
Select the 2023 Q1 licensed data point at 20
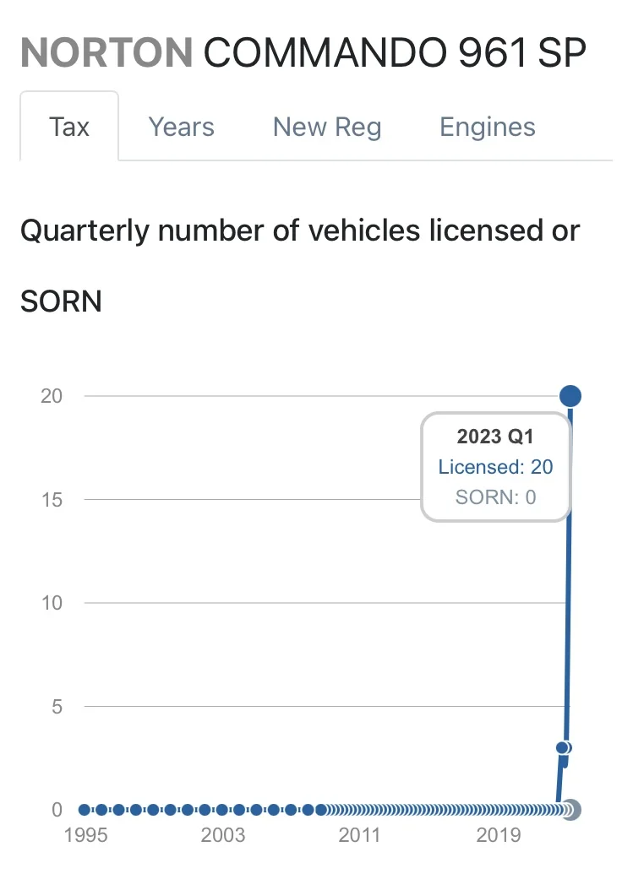tap(570, 395)
